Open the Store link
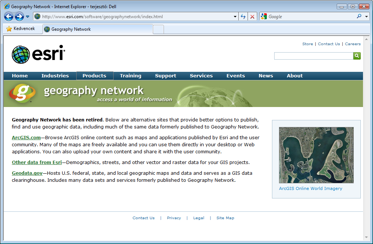 pos(308,44)
